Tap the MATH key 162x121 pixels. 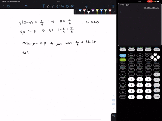click(x=123, y=65)
